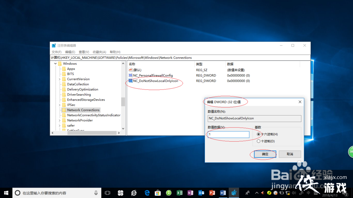Click the tree horizontal scrollbar right arrow

click(119, 133)
